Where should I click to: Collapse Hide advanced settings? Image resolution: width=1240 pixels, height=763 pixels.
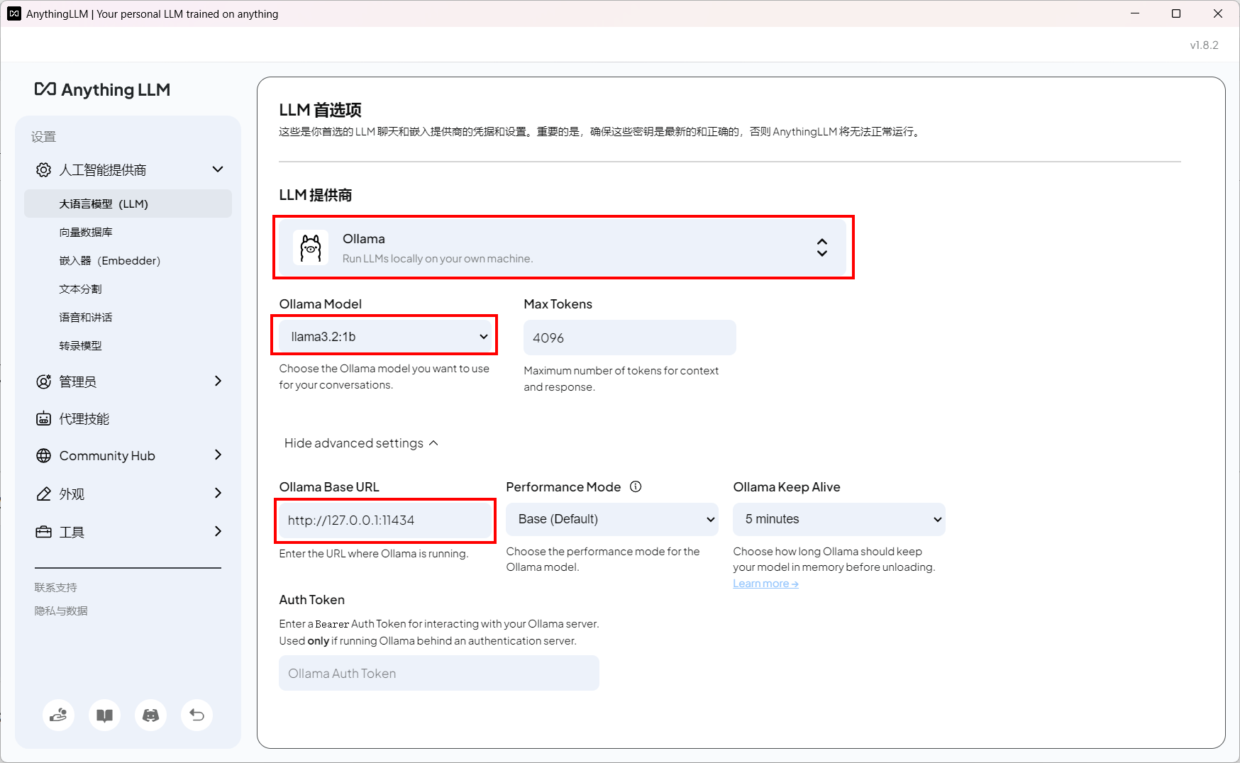[x=361, y=443]
